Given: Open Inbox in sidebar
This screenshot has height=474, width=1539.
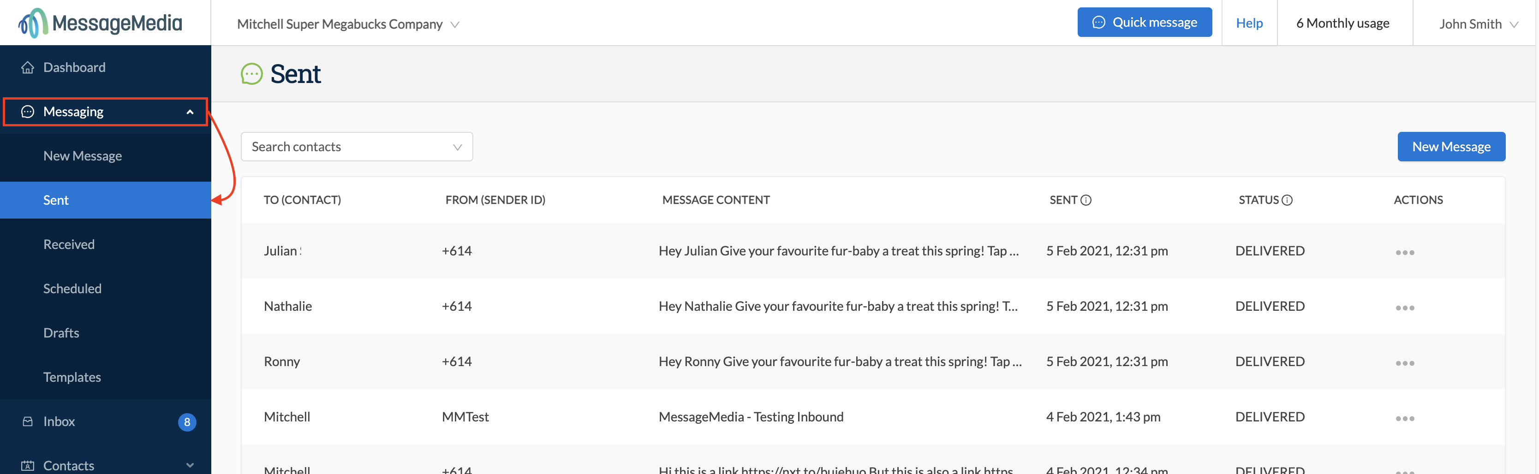Looking at the screenshot, I should click(59, 421).
